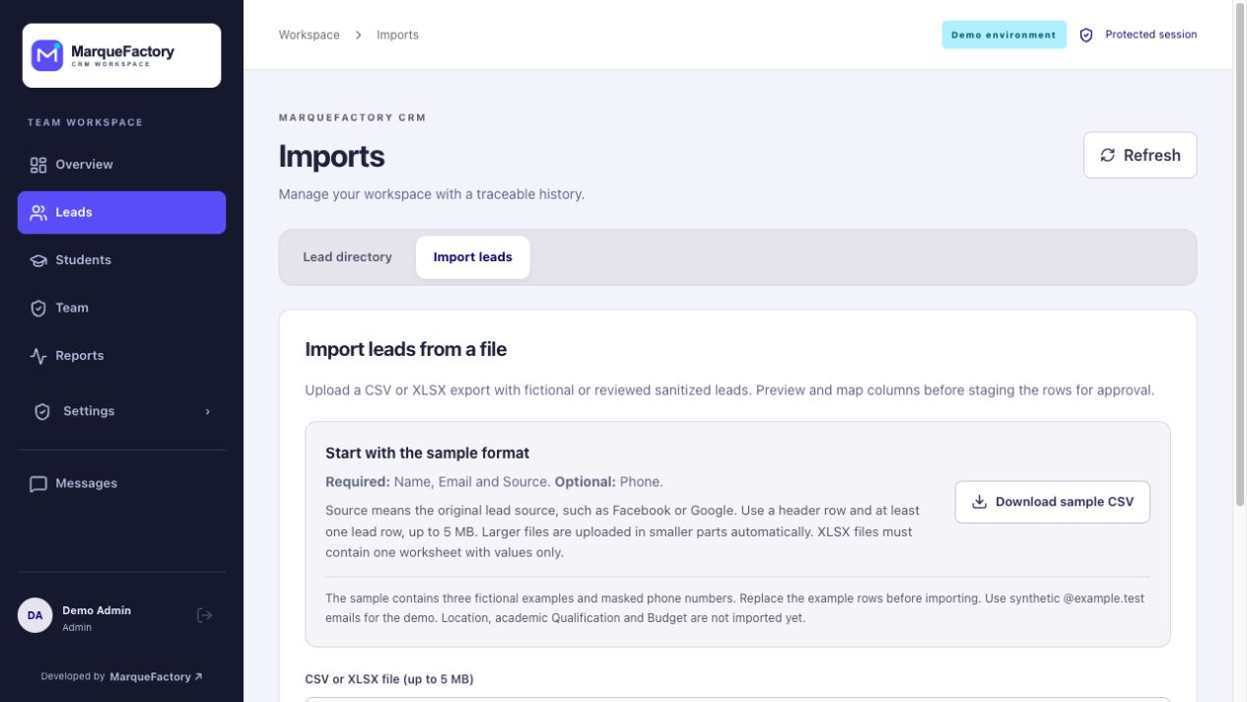Viewport: 1247px width, 702px height.
Task: Click the Overview grid icon
Action: [x=38, y=165]
